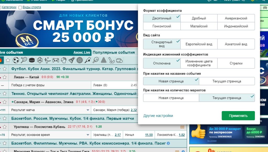Select the glove sport icon

(x=64, y=60)
